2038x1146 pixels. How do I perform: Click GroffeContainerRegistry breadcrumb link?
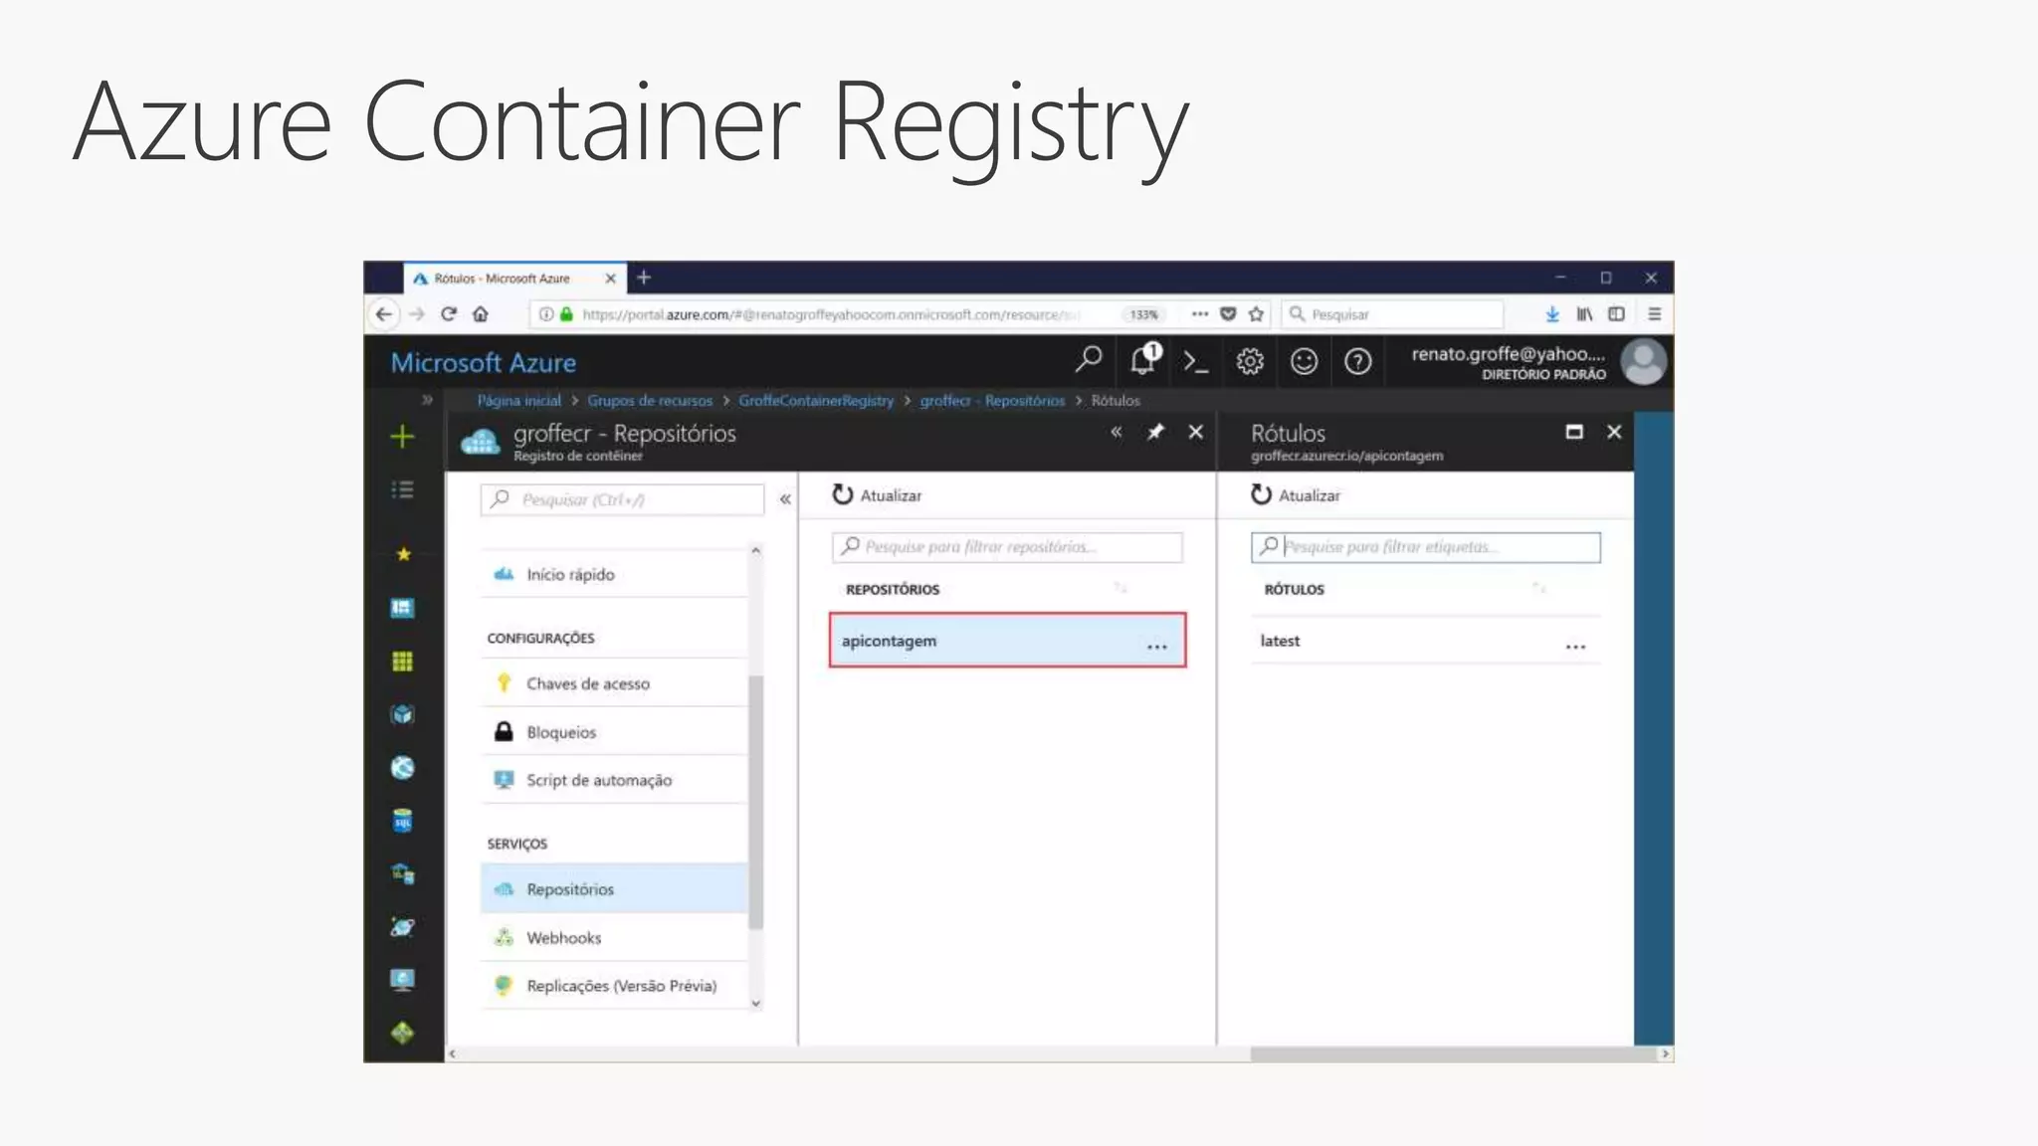pos(816,400)
